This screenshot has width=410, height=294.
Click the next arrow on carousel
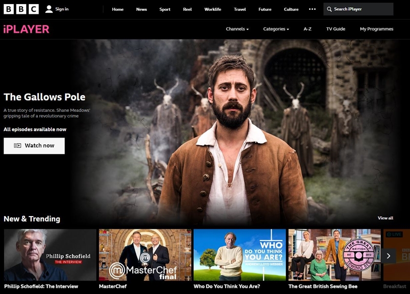[x=388, y=256]
